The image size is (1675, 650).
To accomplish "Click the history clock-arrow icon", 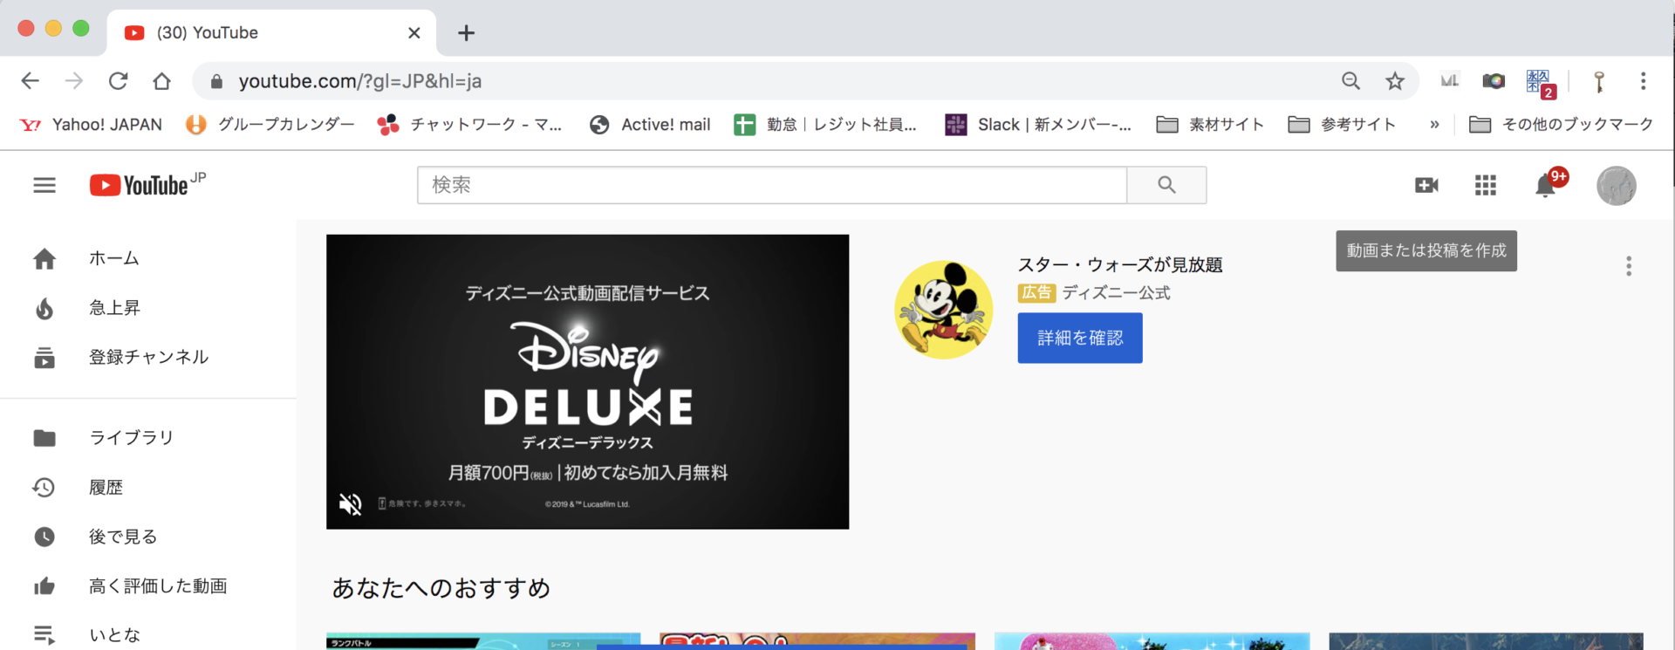I will 44,487.
